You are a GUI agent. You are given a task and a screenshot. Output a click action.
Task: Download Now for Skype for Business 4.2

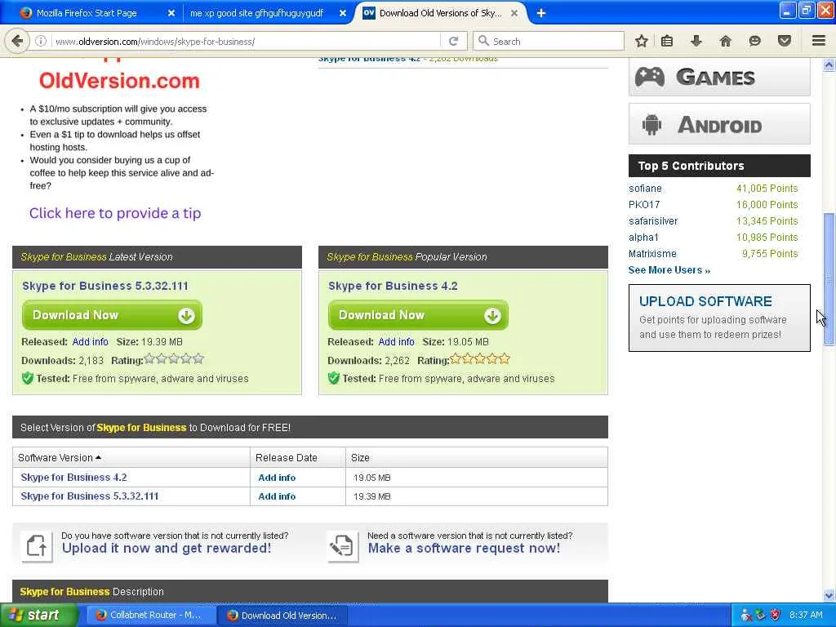[x=418, y=315]
